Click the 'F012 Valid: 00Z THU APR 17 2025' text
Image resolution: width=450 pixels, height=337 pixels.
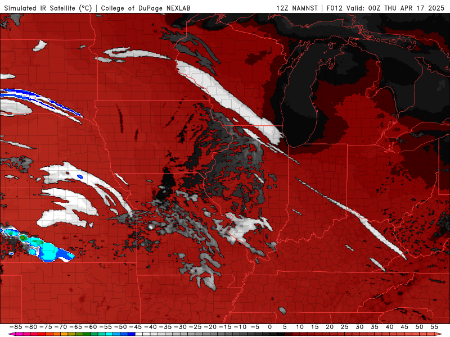[385, 8]
